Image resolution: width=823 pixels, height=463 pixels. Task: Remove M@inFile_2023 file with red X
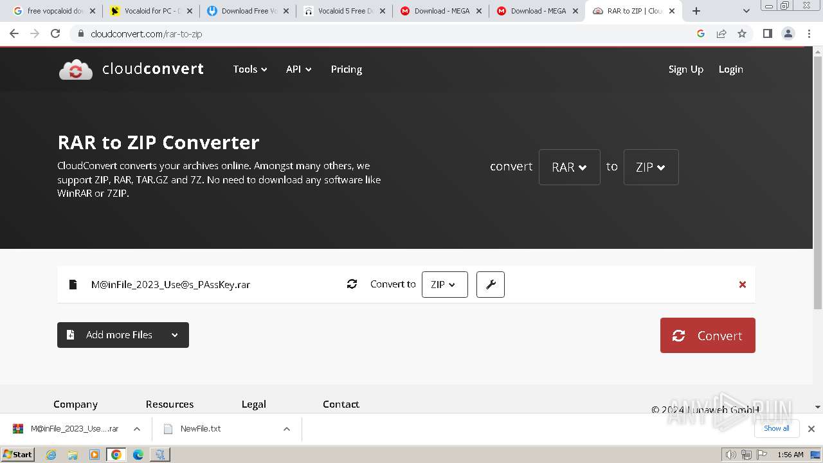(743, 284)
